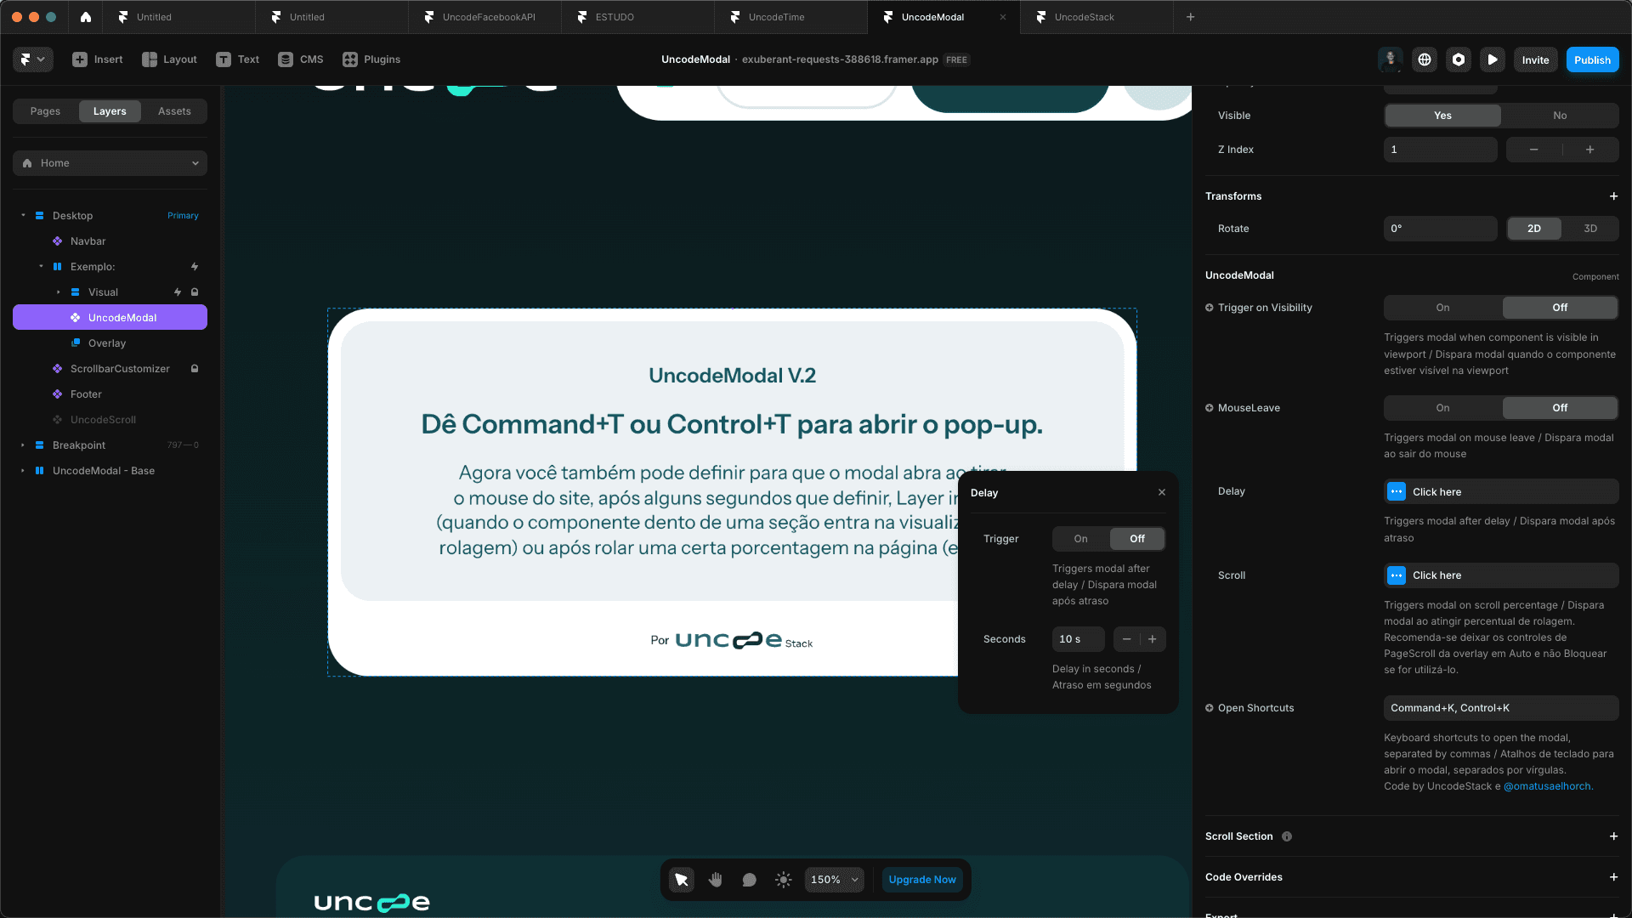Open the @omatusaelhorch link

pos(1547,786)
